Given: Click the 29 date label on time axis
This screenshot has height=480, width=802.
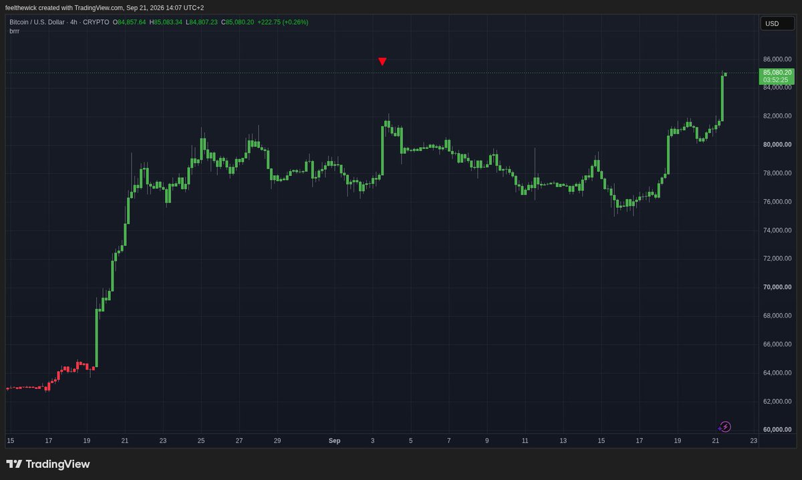Looking at the screenshot, I should 277,441.
